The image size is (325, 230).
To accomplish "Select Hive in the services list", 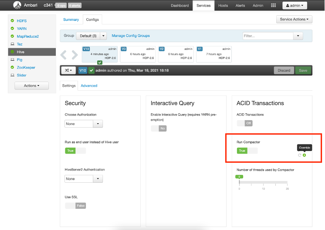I will [32, 52].
